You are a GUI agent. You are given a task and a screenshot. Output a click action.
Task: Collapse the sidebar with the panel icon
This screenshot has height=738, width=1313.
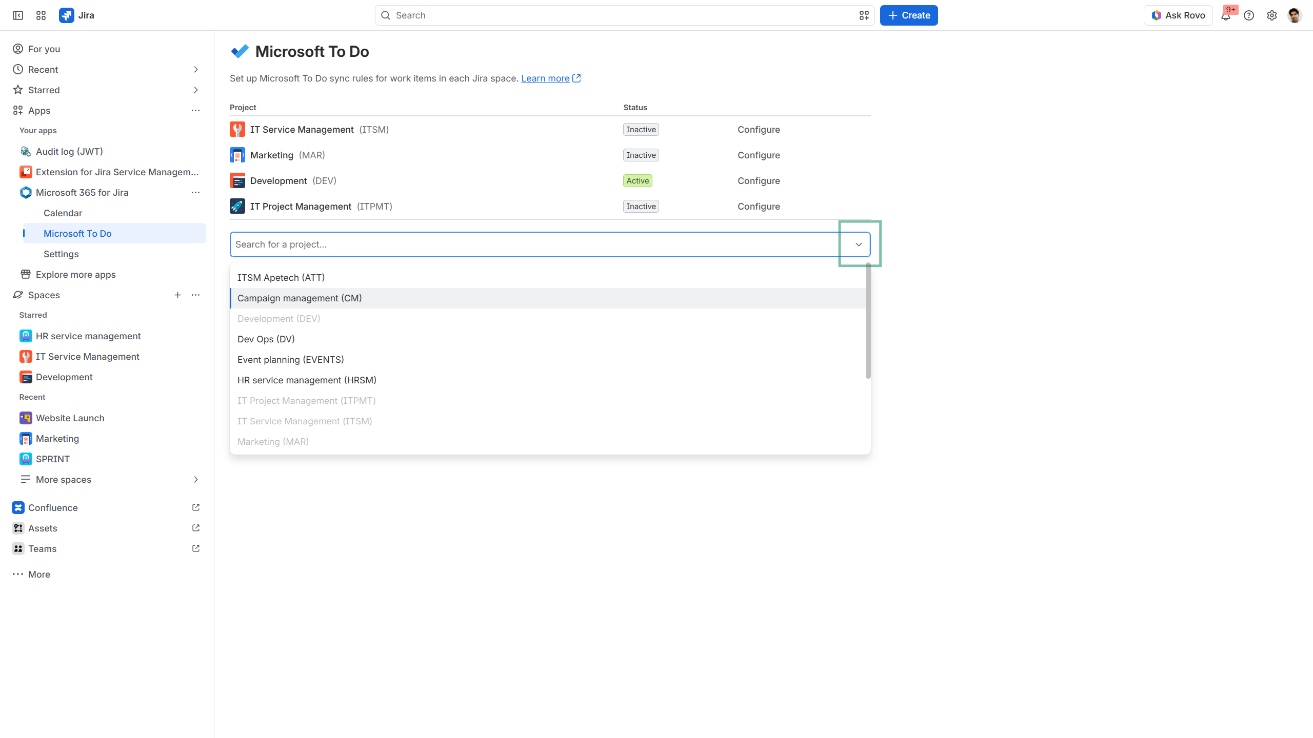click(x=18, y=15)
